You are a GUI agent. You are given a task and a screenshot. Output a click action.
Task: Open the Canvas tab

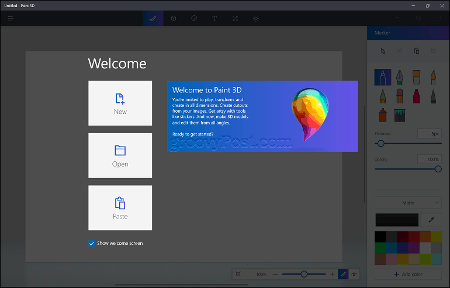click(x=235, y=19)
